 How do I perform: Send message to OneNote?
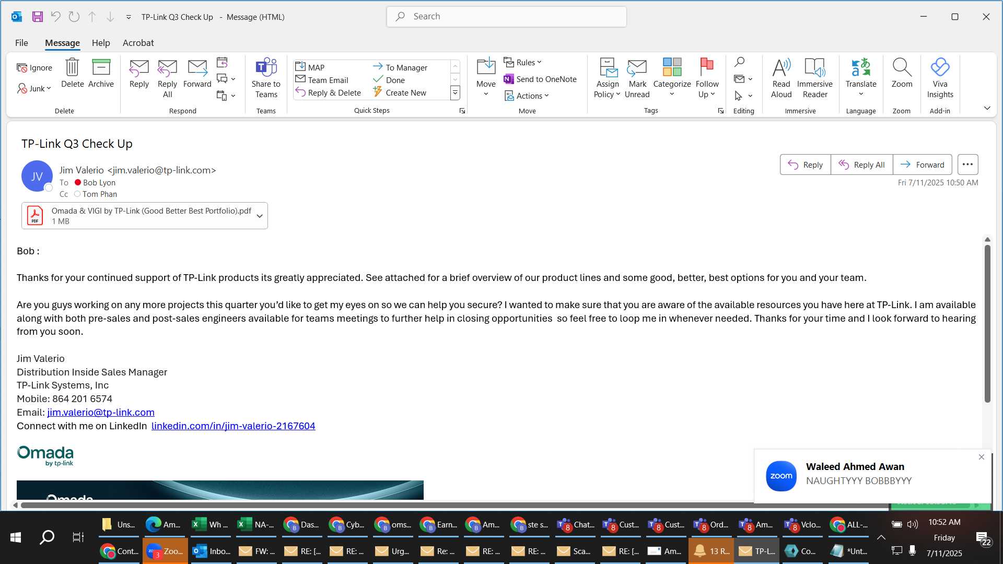click(x=540, y=79)
